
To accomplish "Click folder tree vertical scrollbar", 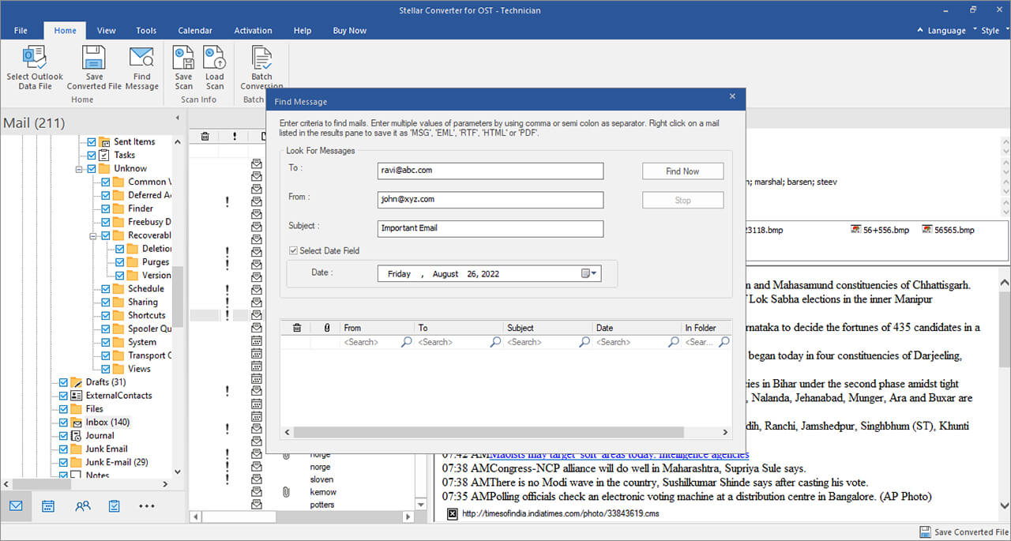I will point(179,296).
